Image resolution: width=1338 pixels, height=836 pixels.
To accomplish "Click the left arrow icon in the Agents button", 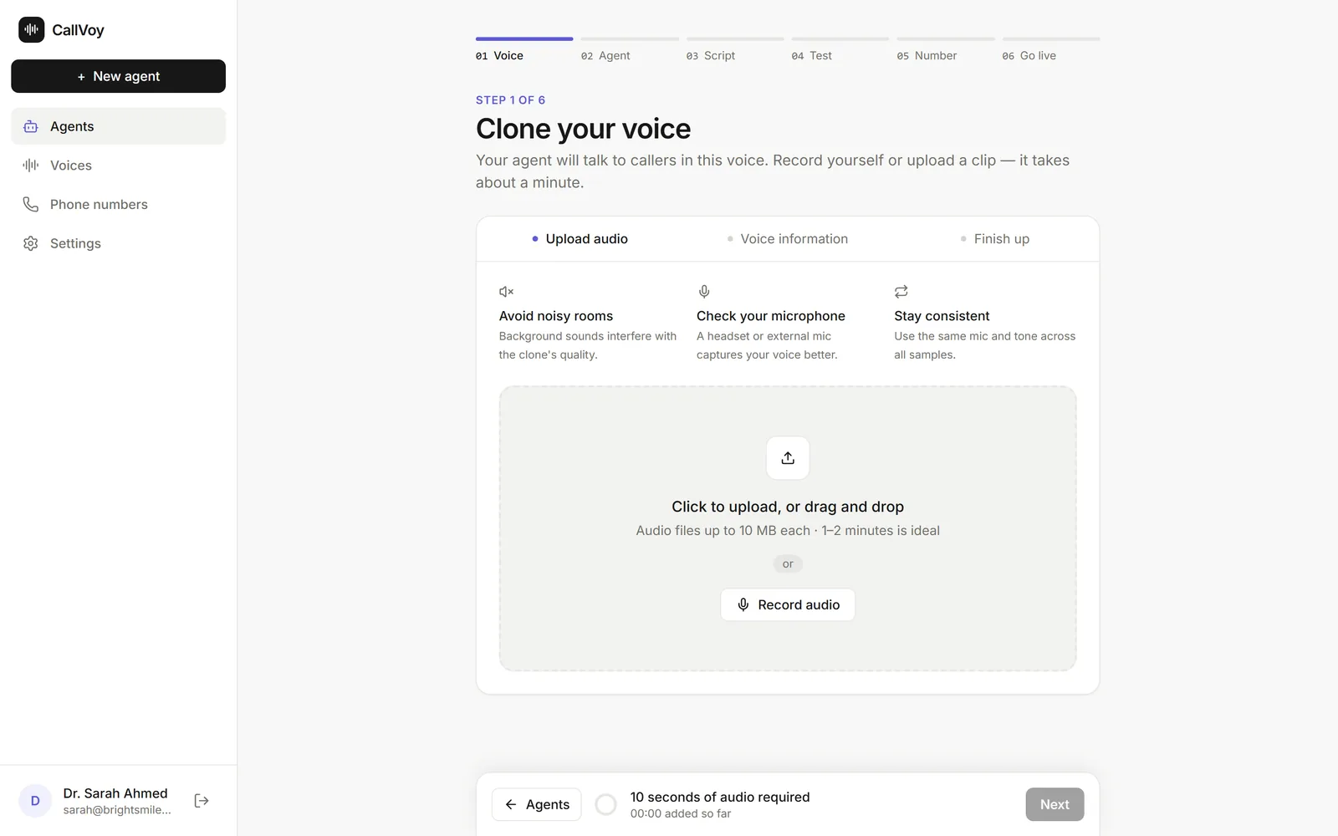I will pos(511,804).
